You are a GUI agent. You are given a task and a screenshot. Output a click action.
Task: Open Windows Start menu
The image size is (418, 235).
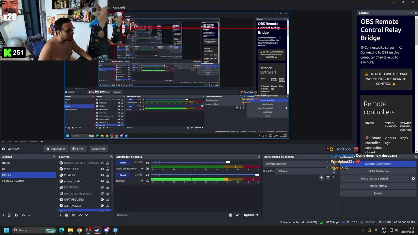(6, 230)
